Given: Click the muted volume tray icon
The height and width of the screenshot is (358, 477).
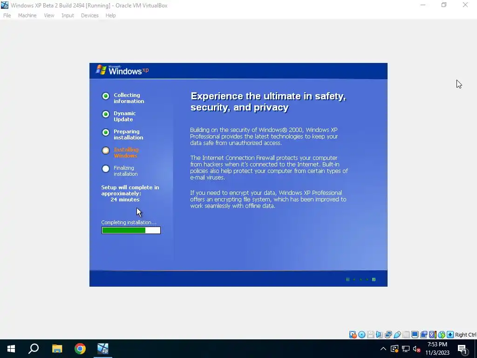Looking at the screenshot, I should (417, 349).
